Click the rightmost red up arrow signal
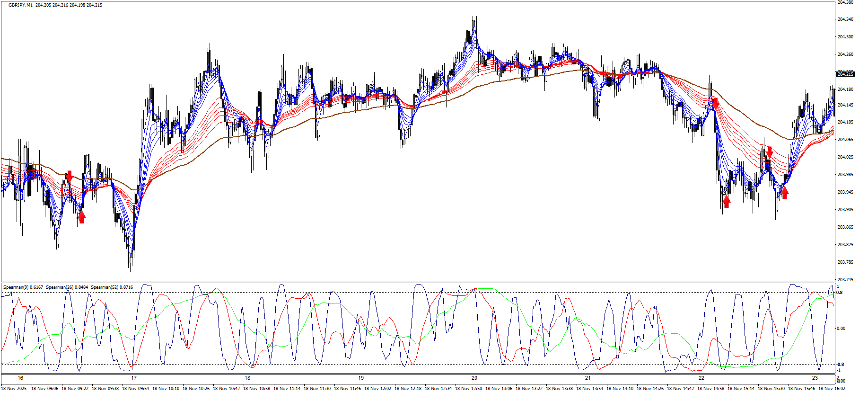Screen dimensions: 859x401 (785, 193)
